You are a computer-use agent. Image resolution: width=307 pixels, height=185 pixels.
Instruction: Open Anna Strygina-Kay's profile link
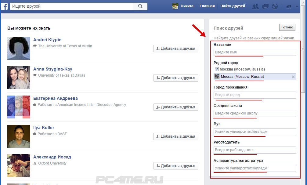(x=52, y=69)
